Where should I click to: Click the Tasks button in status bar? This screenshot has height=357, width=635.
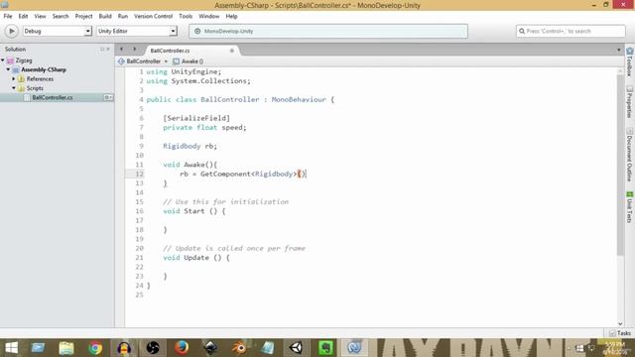(x=620, y=333)
